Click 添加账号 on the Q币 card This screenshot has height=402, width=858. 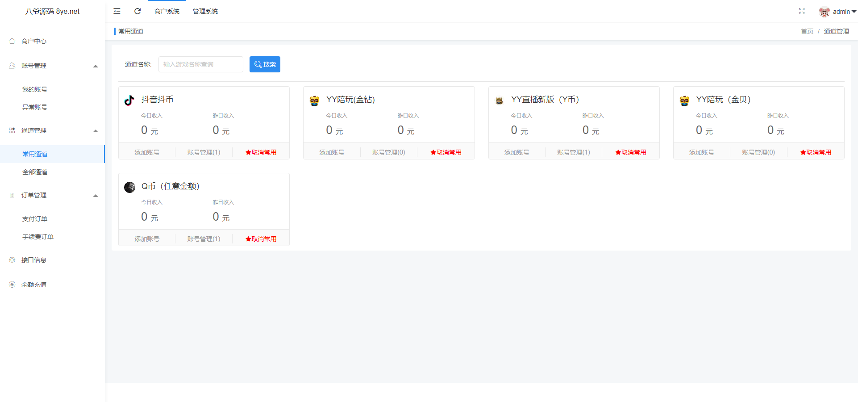[x=147, y=239]
